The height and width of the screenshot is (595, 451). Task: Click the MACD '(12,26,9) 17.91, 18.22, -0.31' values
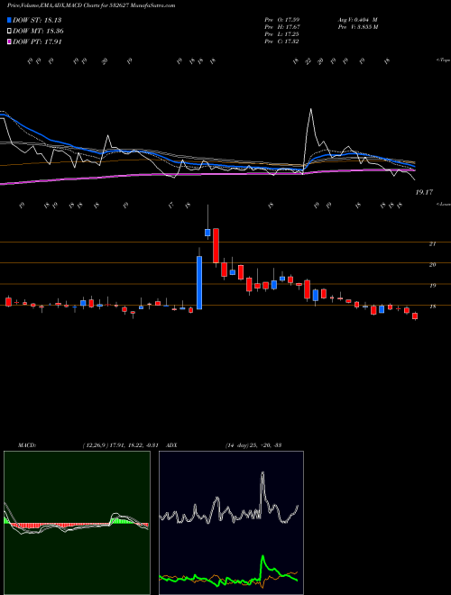pyautogui.click(x=123, y=445)
